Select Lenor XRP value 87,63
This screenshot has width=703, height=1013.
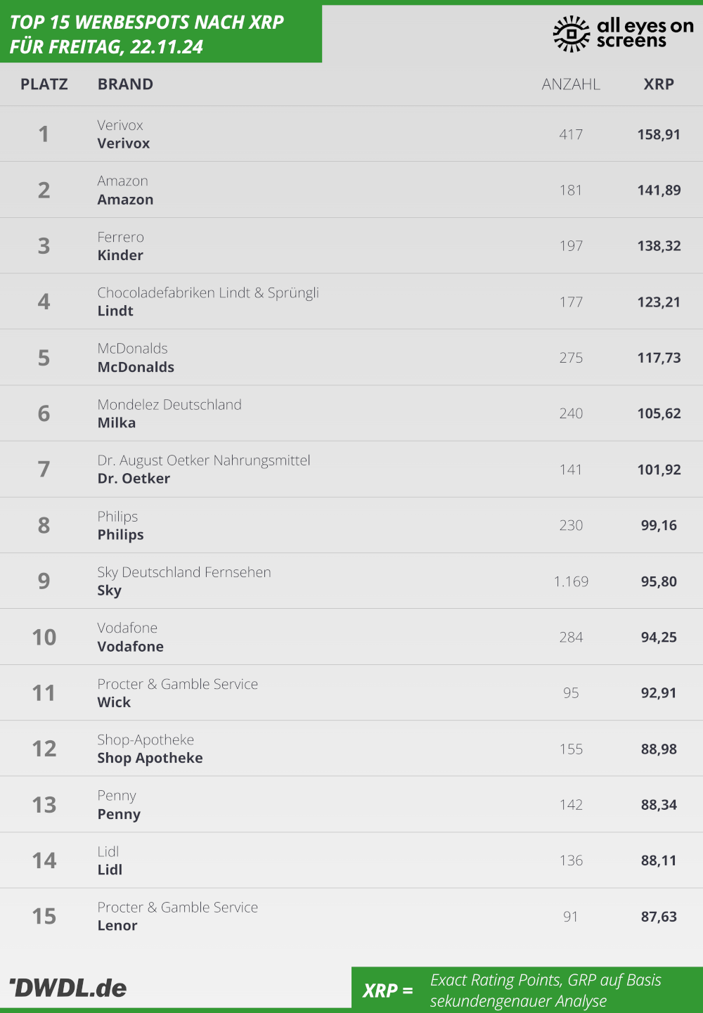659,917
